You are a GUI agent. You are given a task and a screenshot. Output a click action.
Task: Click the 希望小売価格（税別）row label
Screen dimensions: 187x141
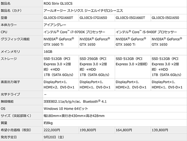point(16,130)
